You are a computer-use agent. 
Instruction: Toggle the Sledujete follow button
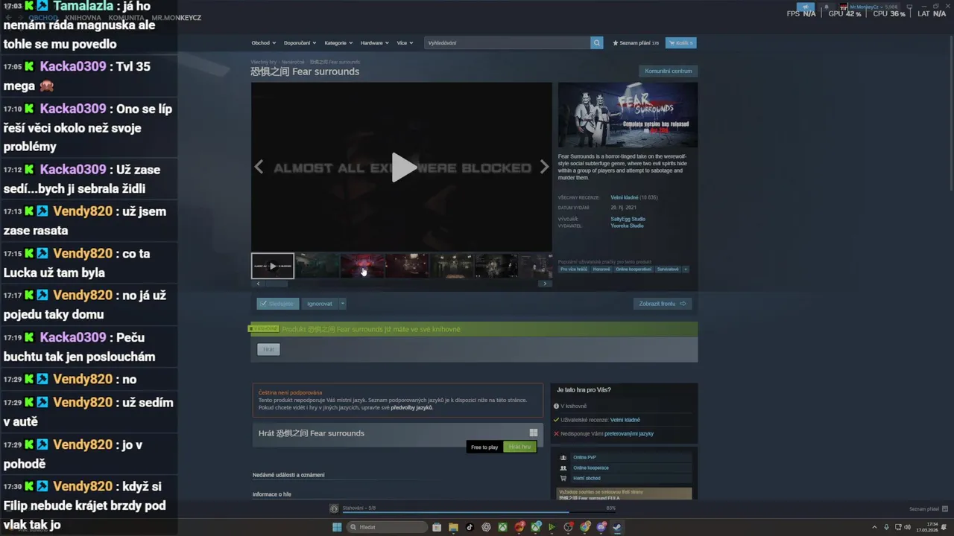(x=277, y=304)
